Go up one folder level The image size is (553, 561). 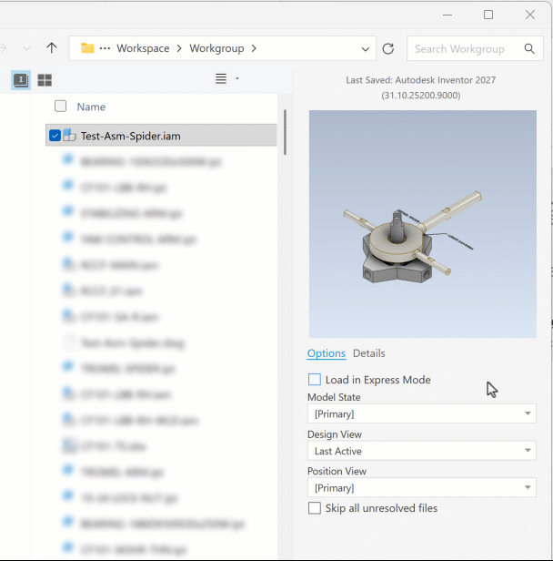52,48
